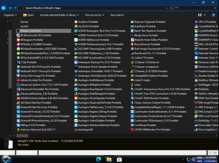
Task: Select the AIDA64 Extreme Edition icon
Action: click(18, 98)
